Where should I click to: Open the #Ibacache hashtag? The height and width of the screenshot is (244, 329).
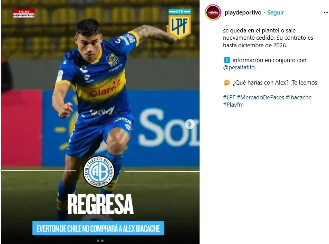pos(299,97)
